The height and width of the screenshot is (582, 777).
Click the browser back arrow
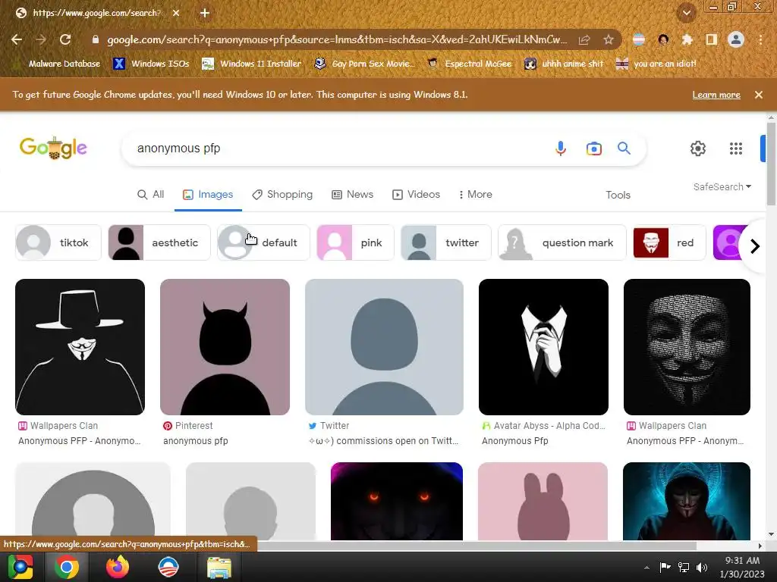coord(17,39)
